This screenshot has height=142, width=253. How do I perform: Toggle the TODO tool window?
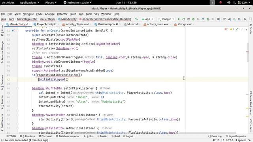(x=11, y=136)
